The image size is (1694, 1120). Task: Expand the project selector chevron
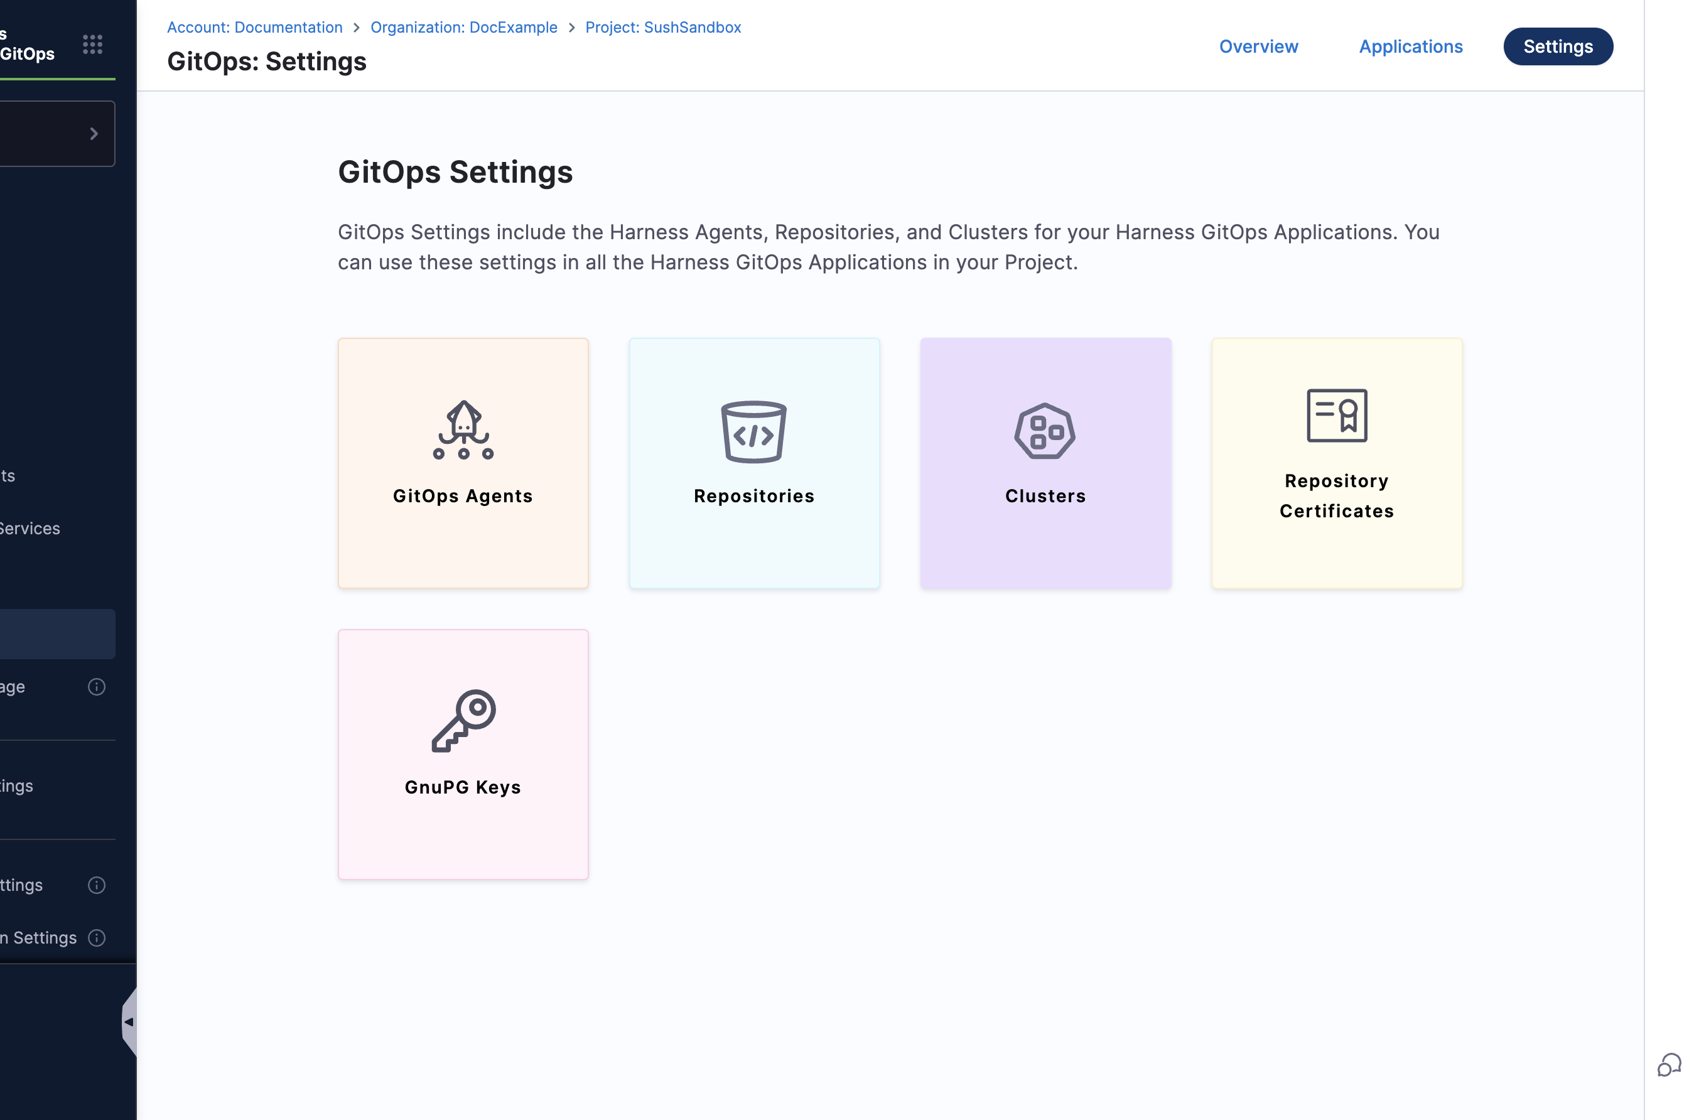pos(94,134)
